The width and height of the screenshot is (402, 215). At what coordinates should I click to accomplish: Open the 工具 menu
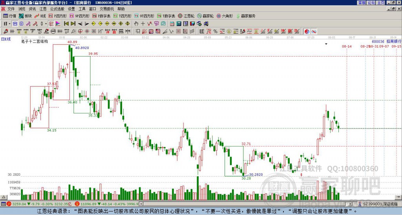click(x=82, y=9)
